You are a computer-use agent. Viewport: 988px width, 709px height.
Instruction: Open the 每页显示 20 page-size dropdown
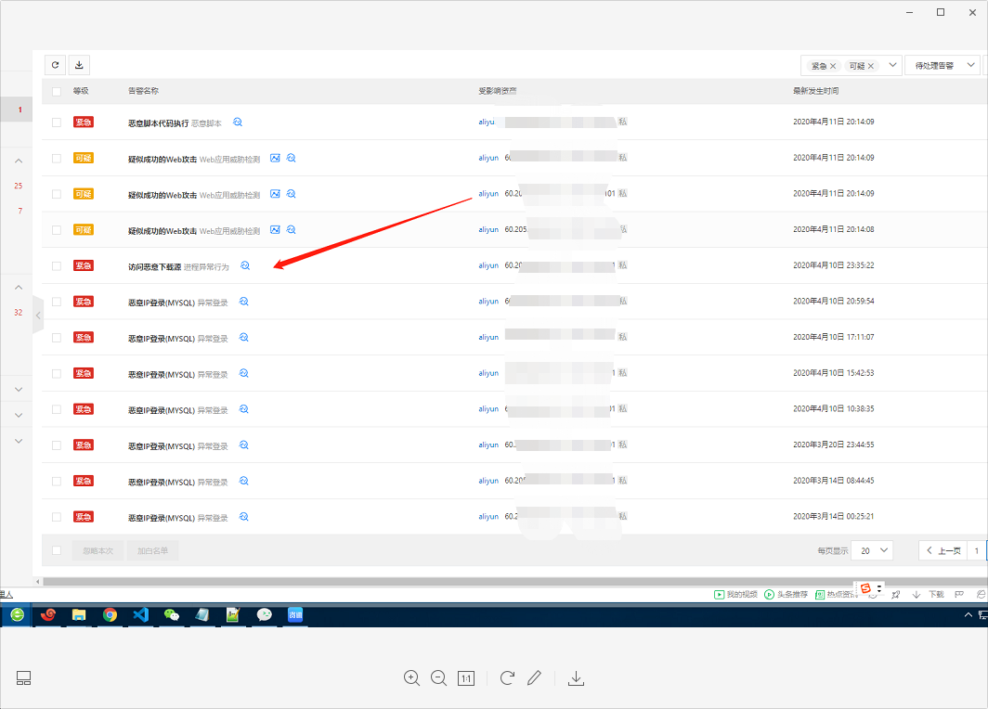pos(872,550)
